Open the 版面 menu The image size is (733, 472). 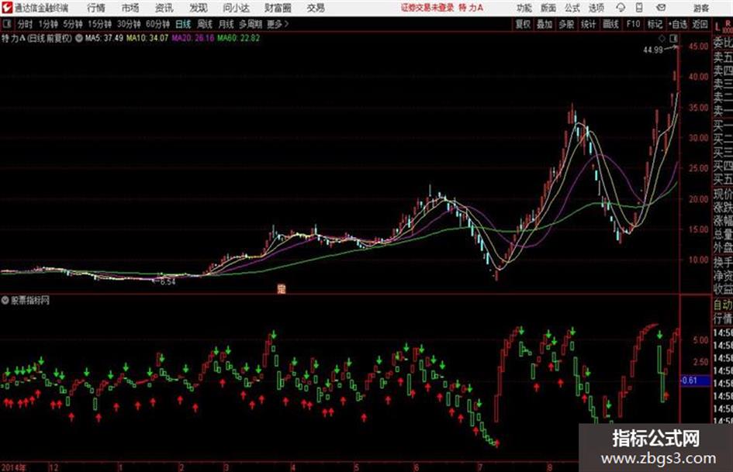548,8
